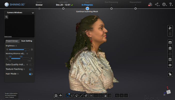
Task: Click the Brightness slider handle
Action: pos(25,49)
